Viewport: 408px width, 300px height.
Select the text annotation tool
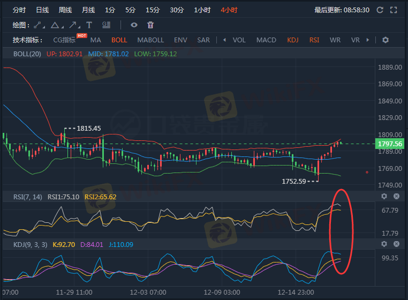tap(89, 25)
